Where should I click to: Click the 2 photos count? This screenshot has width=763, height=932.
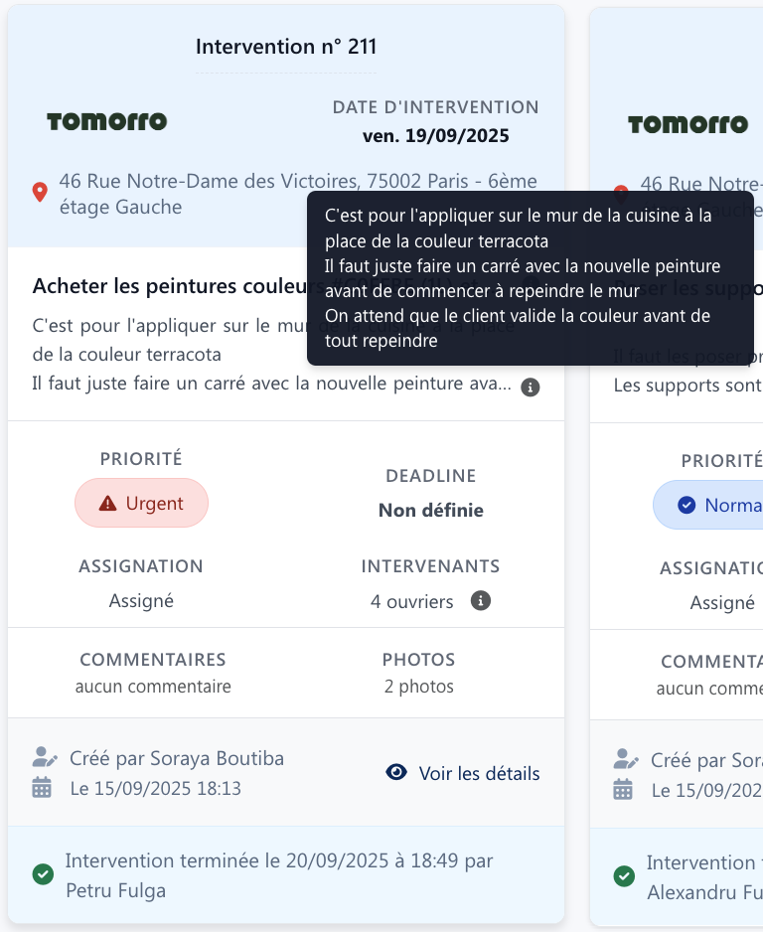click(418, 687)
